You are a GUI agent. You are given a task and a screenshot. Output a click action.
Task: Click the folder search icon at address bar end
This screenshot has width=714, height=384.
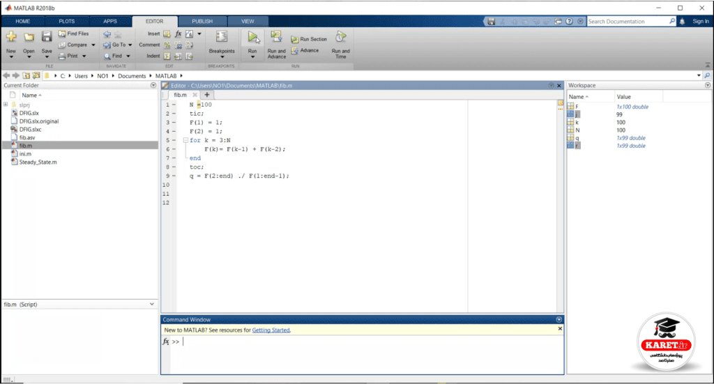[707, 75]
